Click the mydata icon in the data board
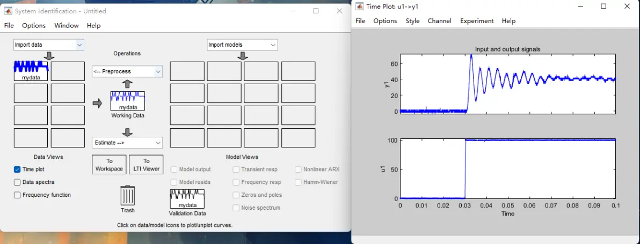Screen dimensions: 640x244 pos(31,71)
